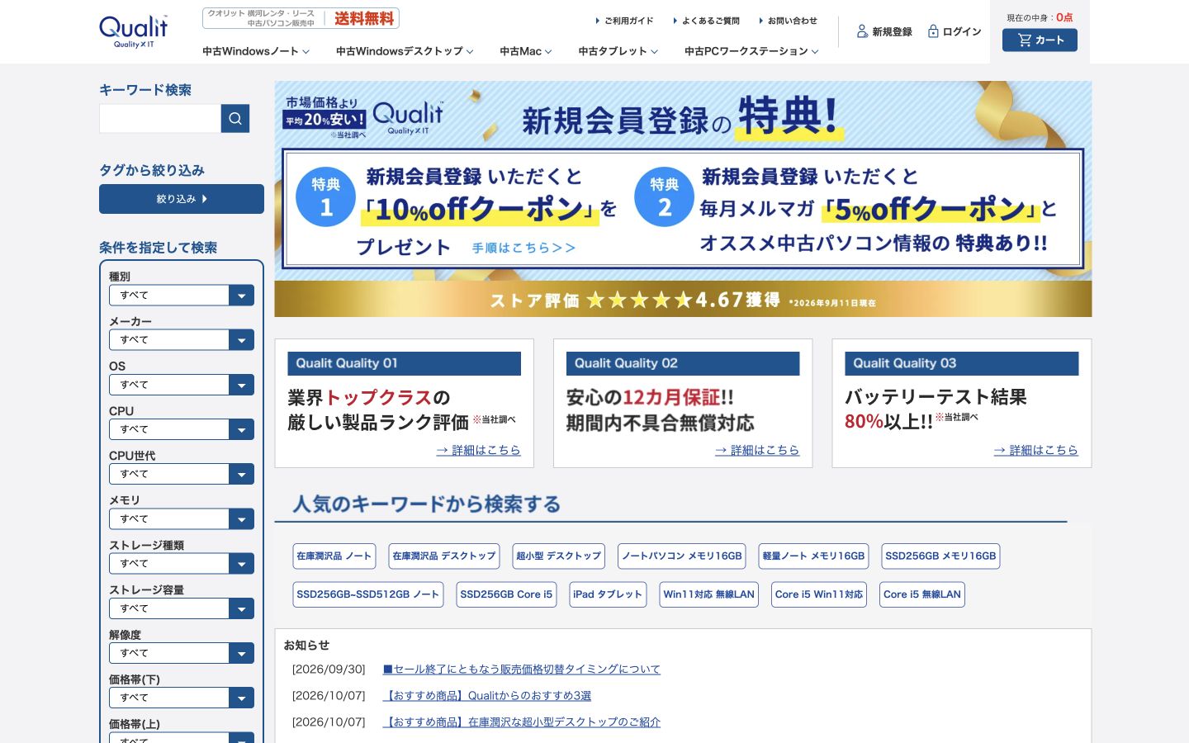
Task: Expand 中古Windowsノート menu
Action: (256, 51)
